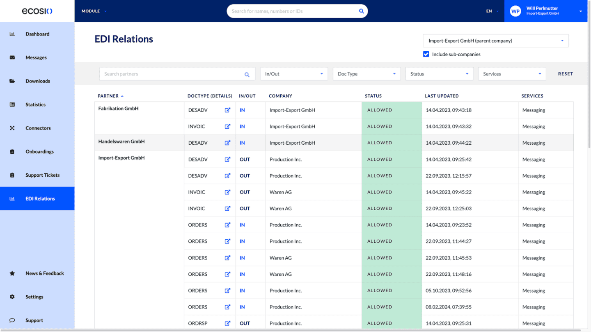Click the magnifier icon in the partner search
This screenshot has height=332, width=591.
point(247,74)
